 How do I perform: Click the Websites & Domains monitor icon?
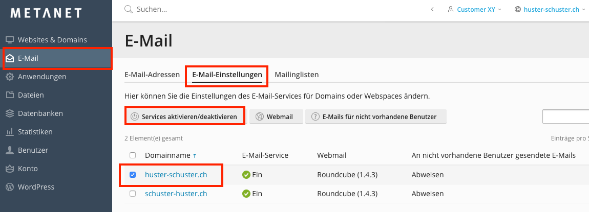(x=9, y=40)
